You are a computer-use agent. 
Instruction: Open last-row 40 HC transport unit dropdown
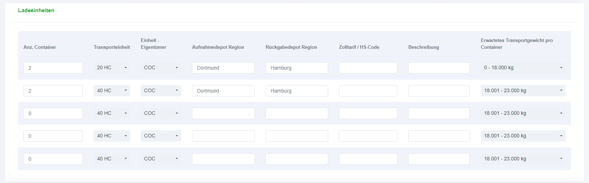tap(112, 159)
